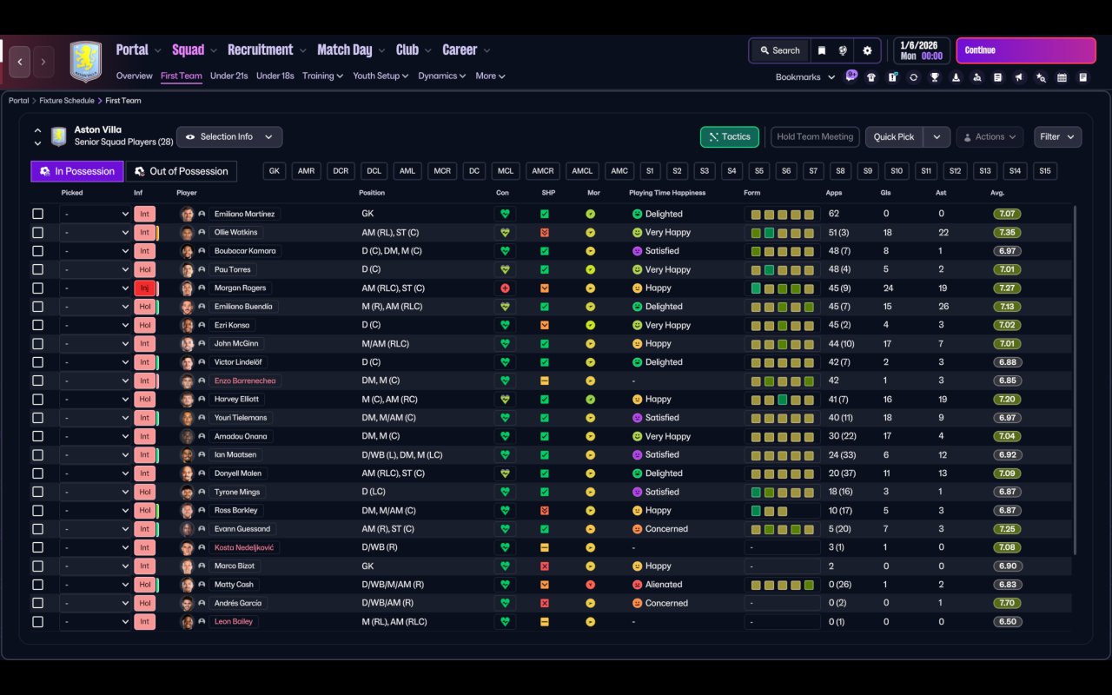Tick the checkbox for Matty Cash
The image size is (1112, 695).
pyautogui.click(x=37, y=585)
